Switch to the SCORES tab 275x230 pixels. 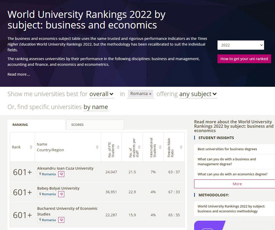(x=95, y=125)
